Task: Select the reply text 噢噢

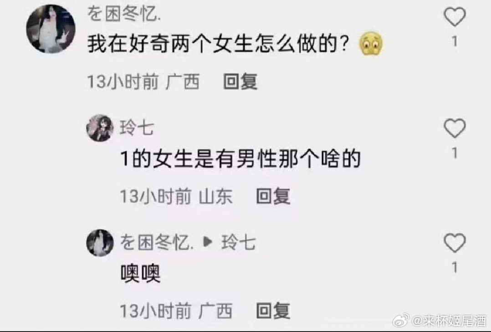Action: tap(141, 274)
